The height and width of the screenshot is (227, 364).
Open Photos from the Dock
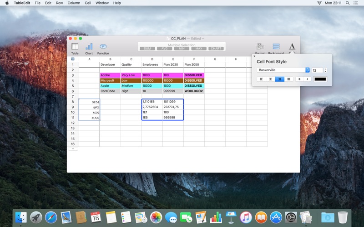(156, 217)
